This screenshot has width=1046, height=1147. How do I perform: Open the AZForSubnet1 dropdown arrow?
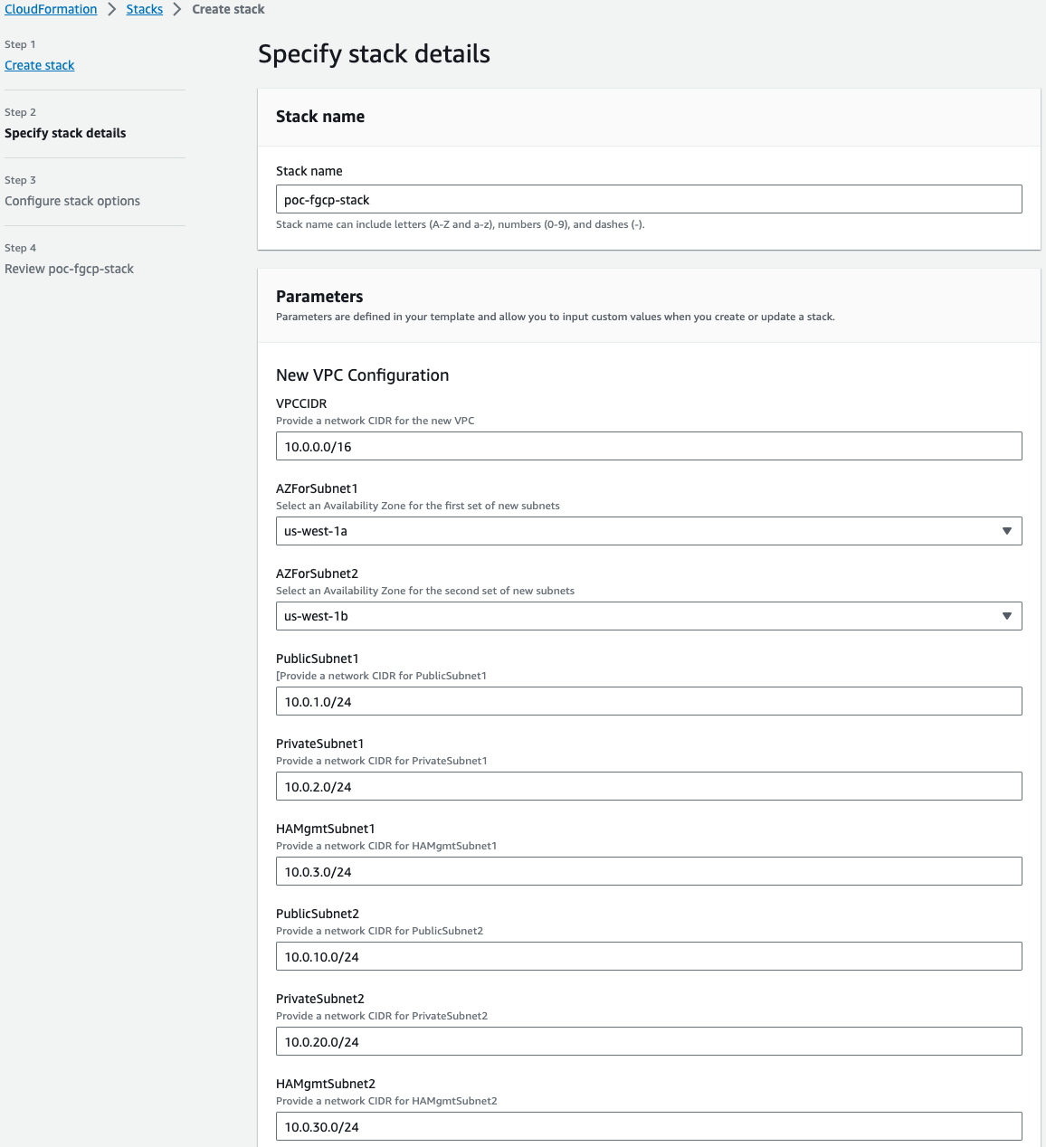[1006, 531]
